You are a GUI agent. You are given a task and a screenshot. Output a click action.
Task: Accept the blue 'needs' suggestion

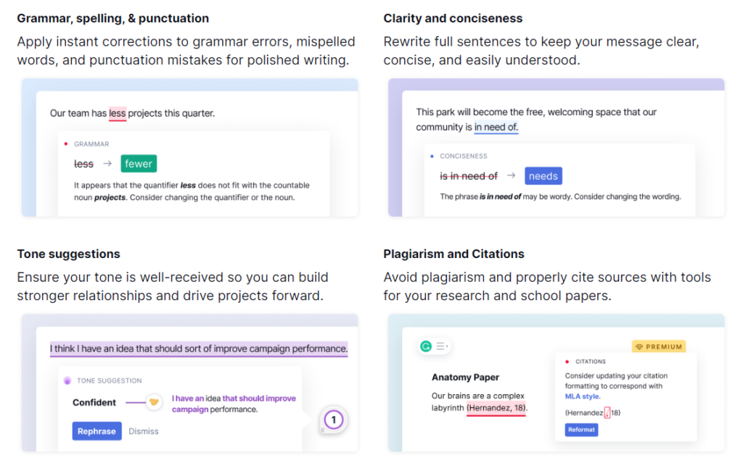(543, 176)
